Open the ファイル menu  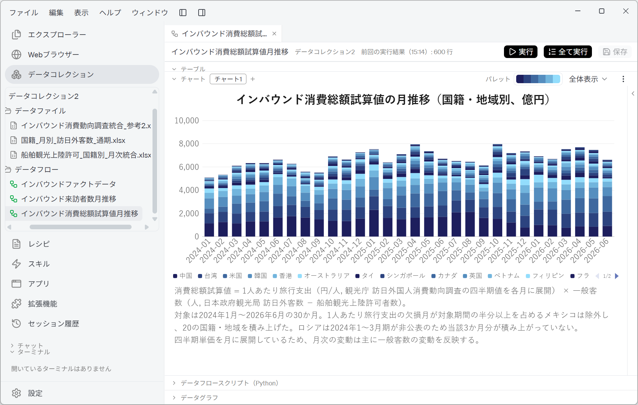tap(24, 13)
